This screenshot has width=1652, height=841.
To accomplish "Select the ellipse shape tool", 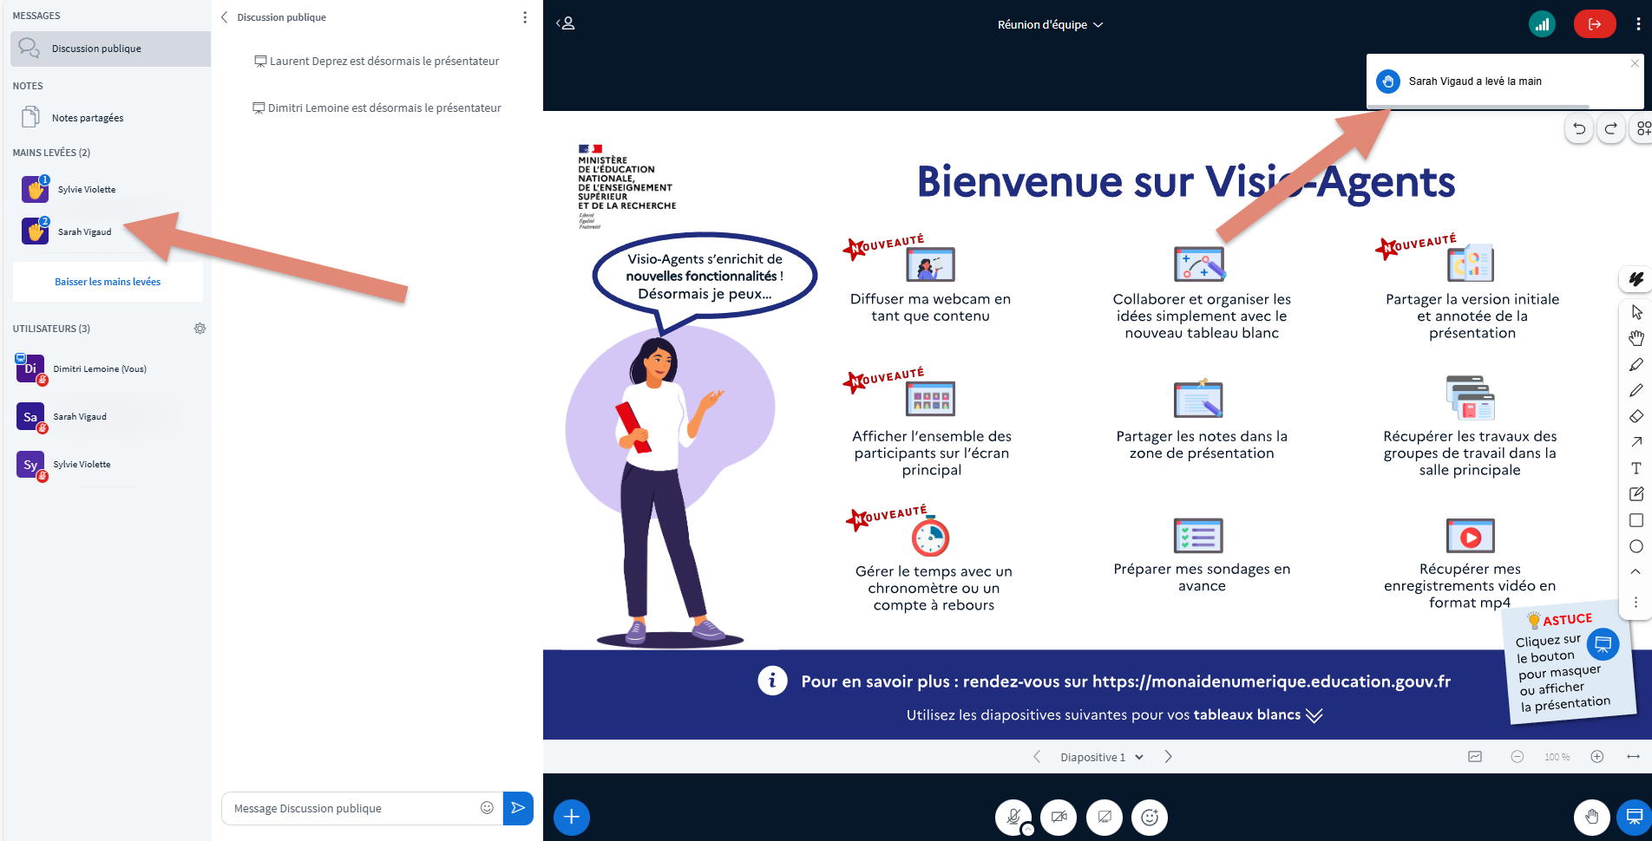I will [1636, 546].
